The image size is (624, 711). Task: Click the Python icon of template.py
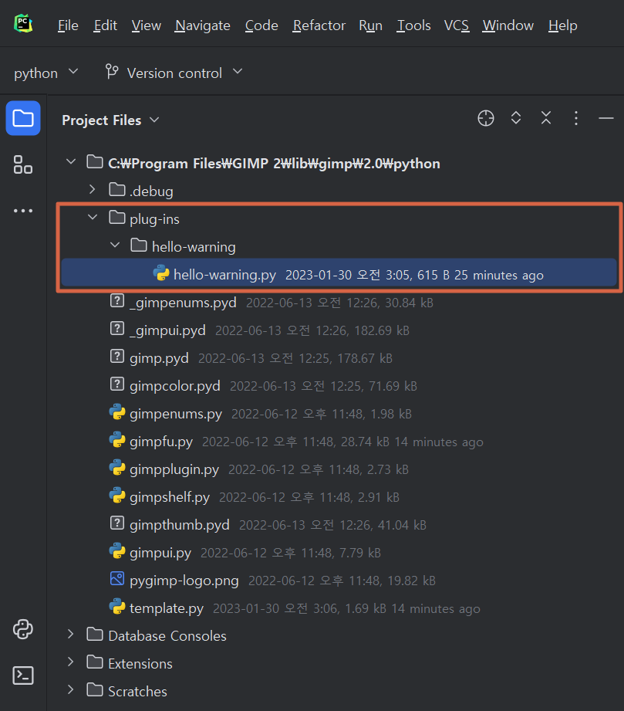click(x=117, y=607)
